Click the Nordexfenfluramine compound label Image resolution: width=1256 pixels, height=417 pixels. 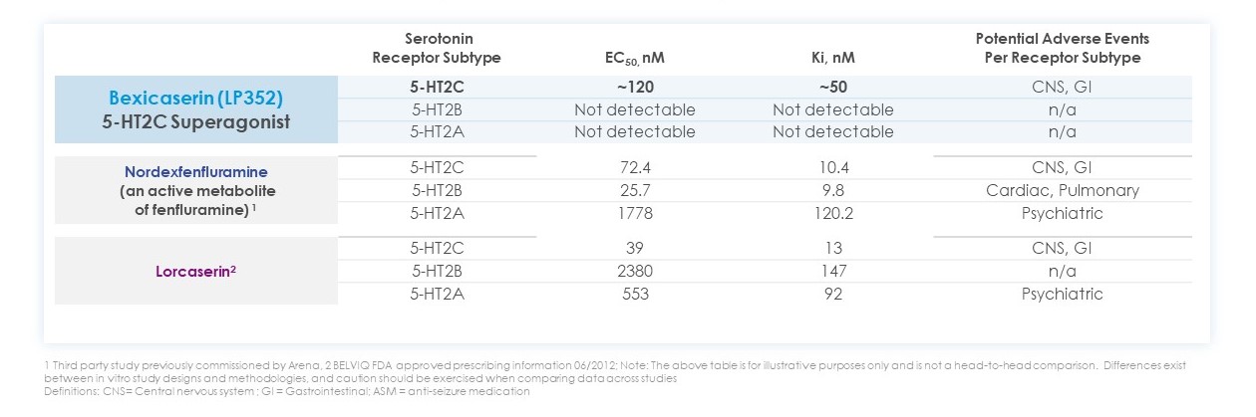[196, 171]
